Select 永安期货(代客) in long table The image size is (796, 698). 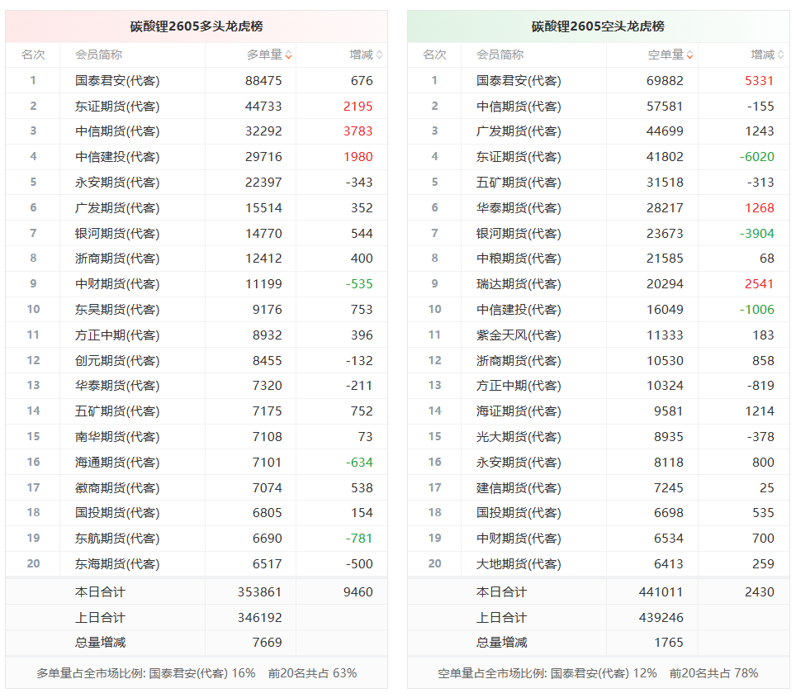click(x=117, y=183)
